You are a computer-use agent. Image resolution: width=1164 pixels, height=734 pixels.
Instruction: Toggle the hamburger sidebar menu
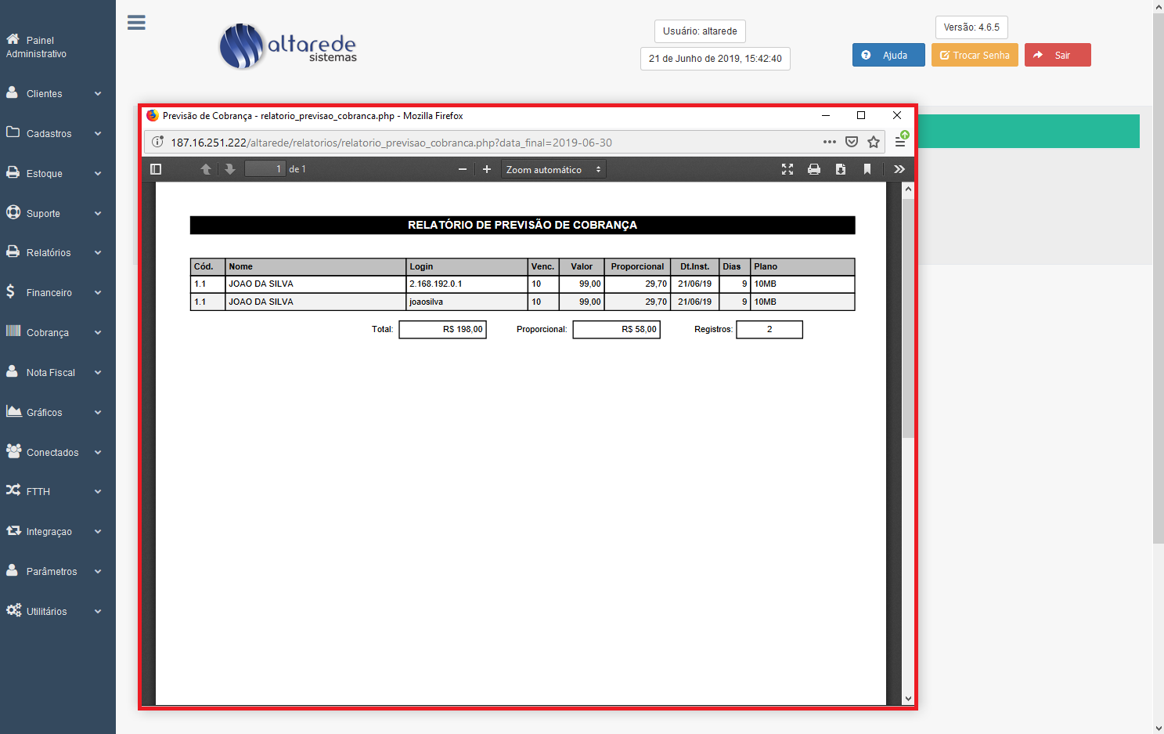tap(136, 23)
